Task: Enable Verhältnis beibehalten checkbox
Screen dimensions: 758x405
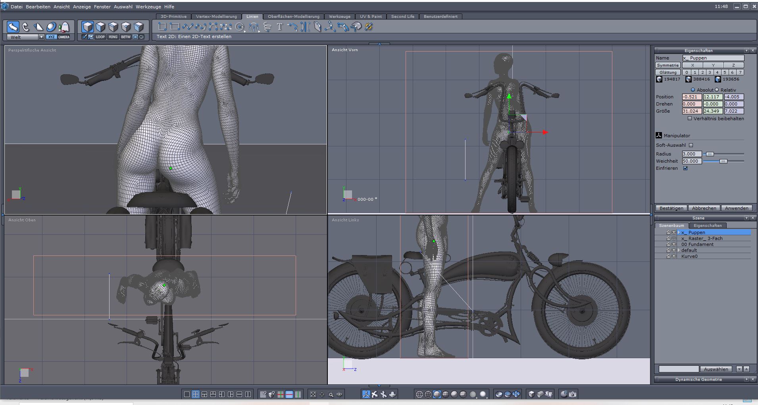Action: pyautogui.click(x=690, y=118)
